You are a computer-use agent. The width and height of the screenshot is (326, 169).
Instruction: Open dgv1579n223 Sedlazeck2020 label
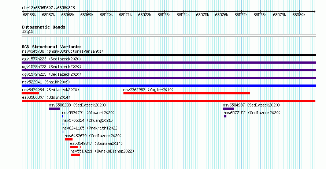[x=52, y=74]
